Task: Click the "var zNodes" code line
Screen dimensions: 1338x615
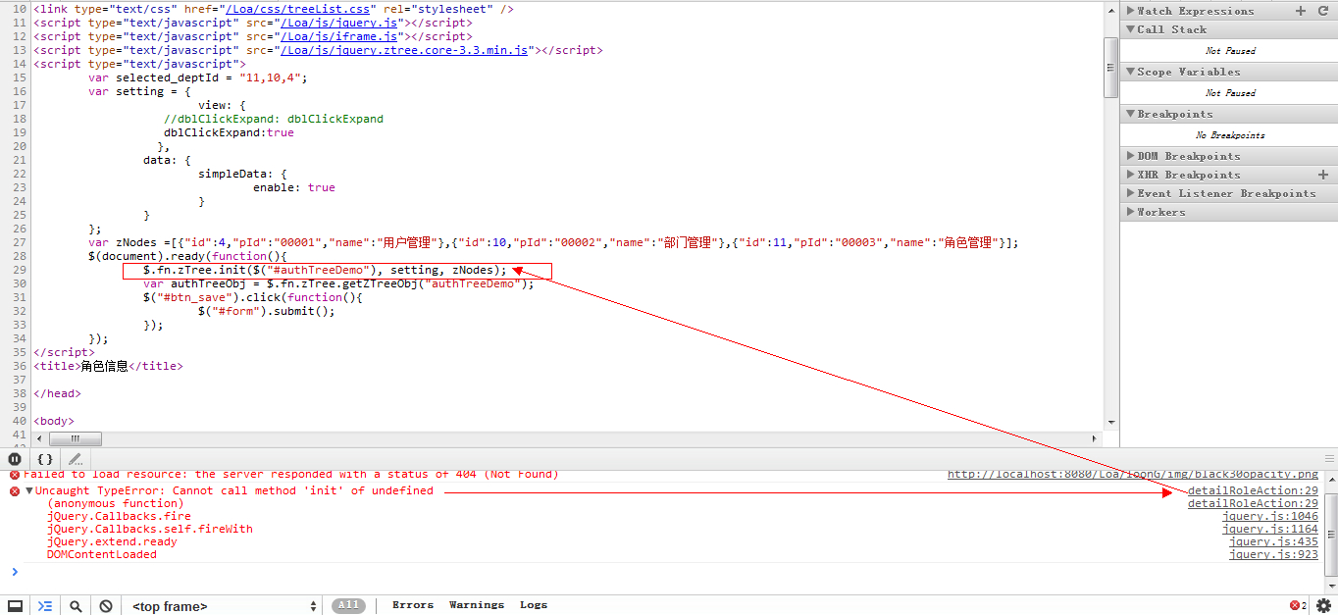Action: point(553,242)
